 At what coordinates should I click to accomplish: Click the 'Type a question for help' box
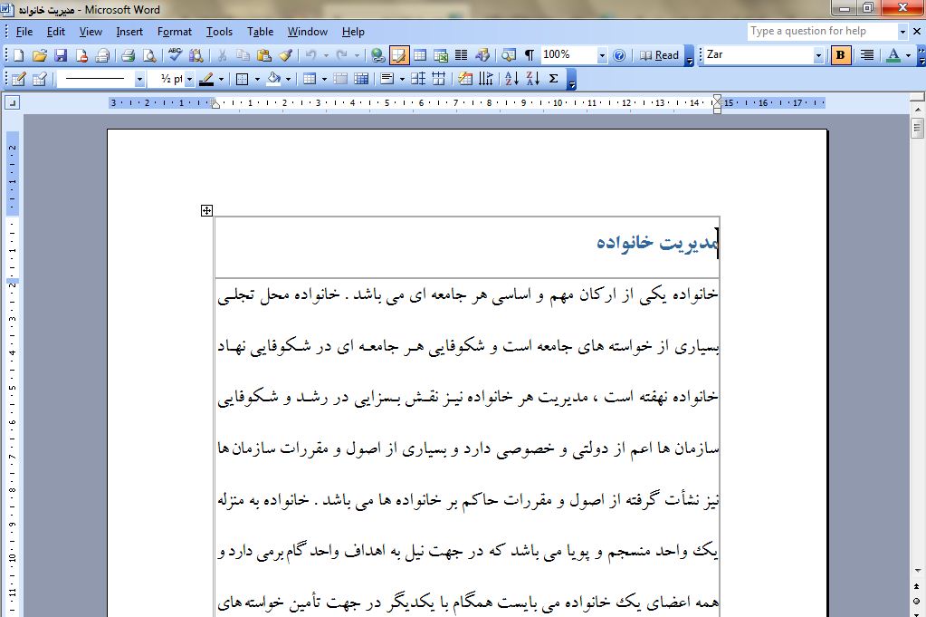821,31
